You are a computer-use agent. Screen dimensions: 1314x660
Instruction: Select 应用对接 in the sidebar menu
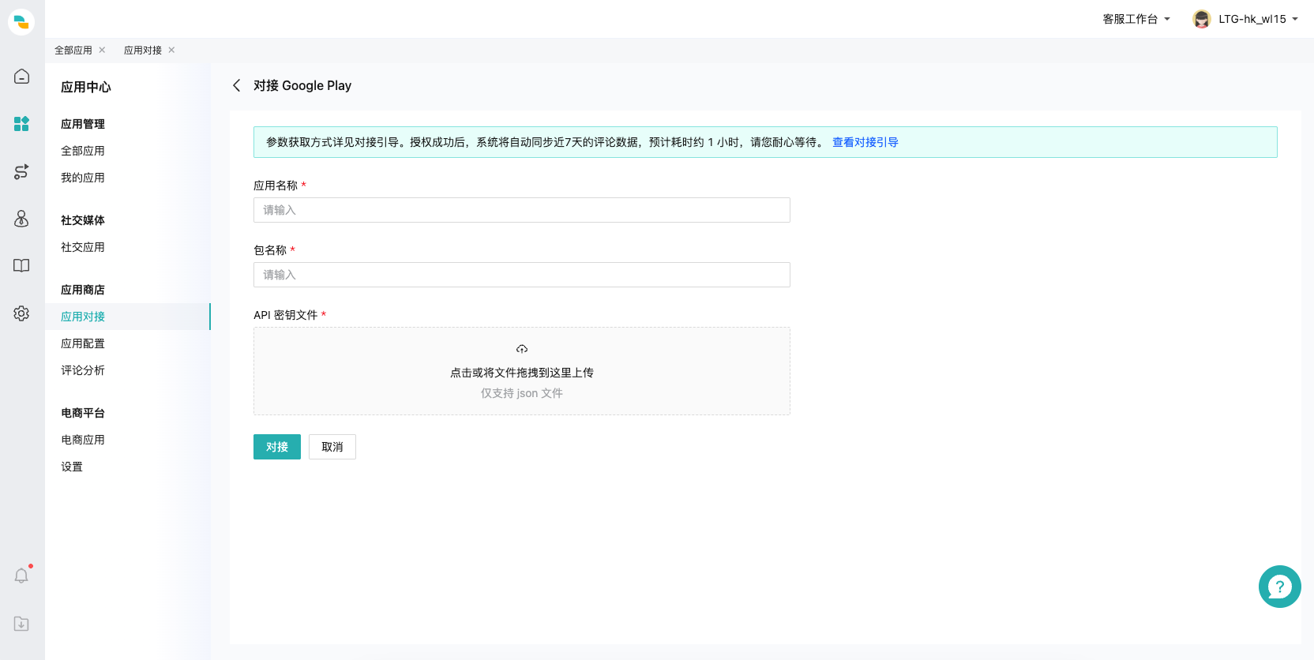tap(128, 317)
